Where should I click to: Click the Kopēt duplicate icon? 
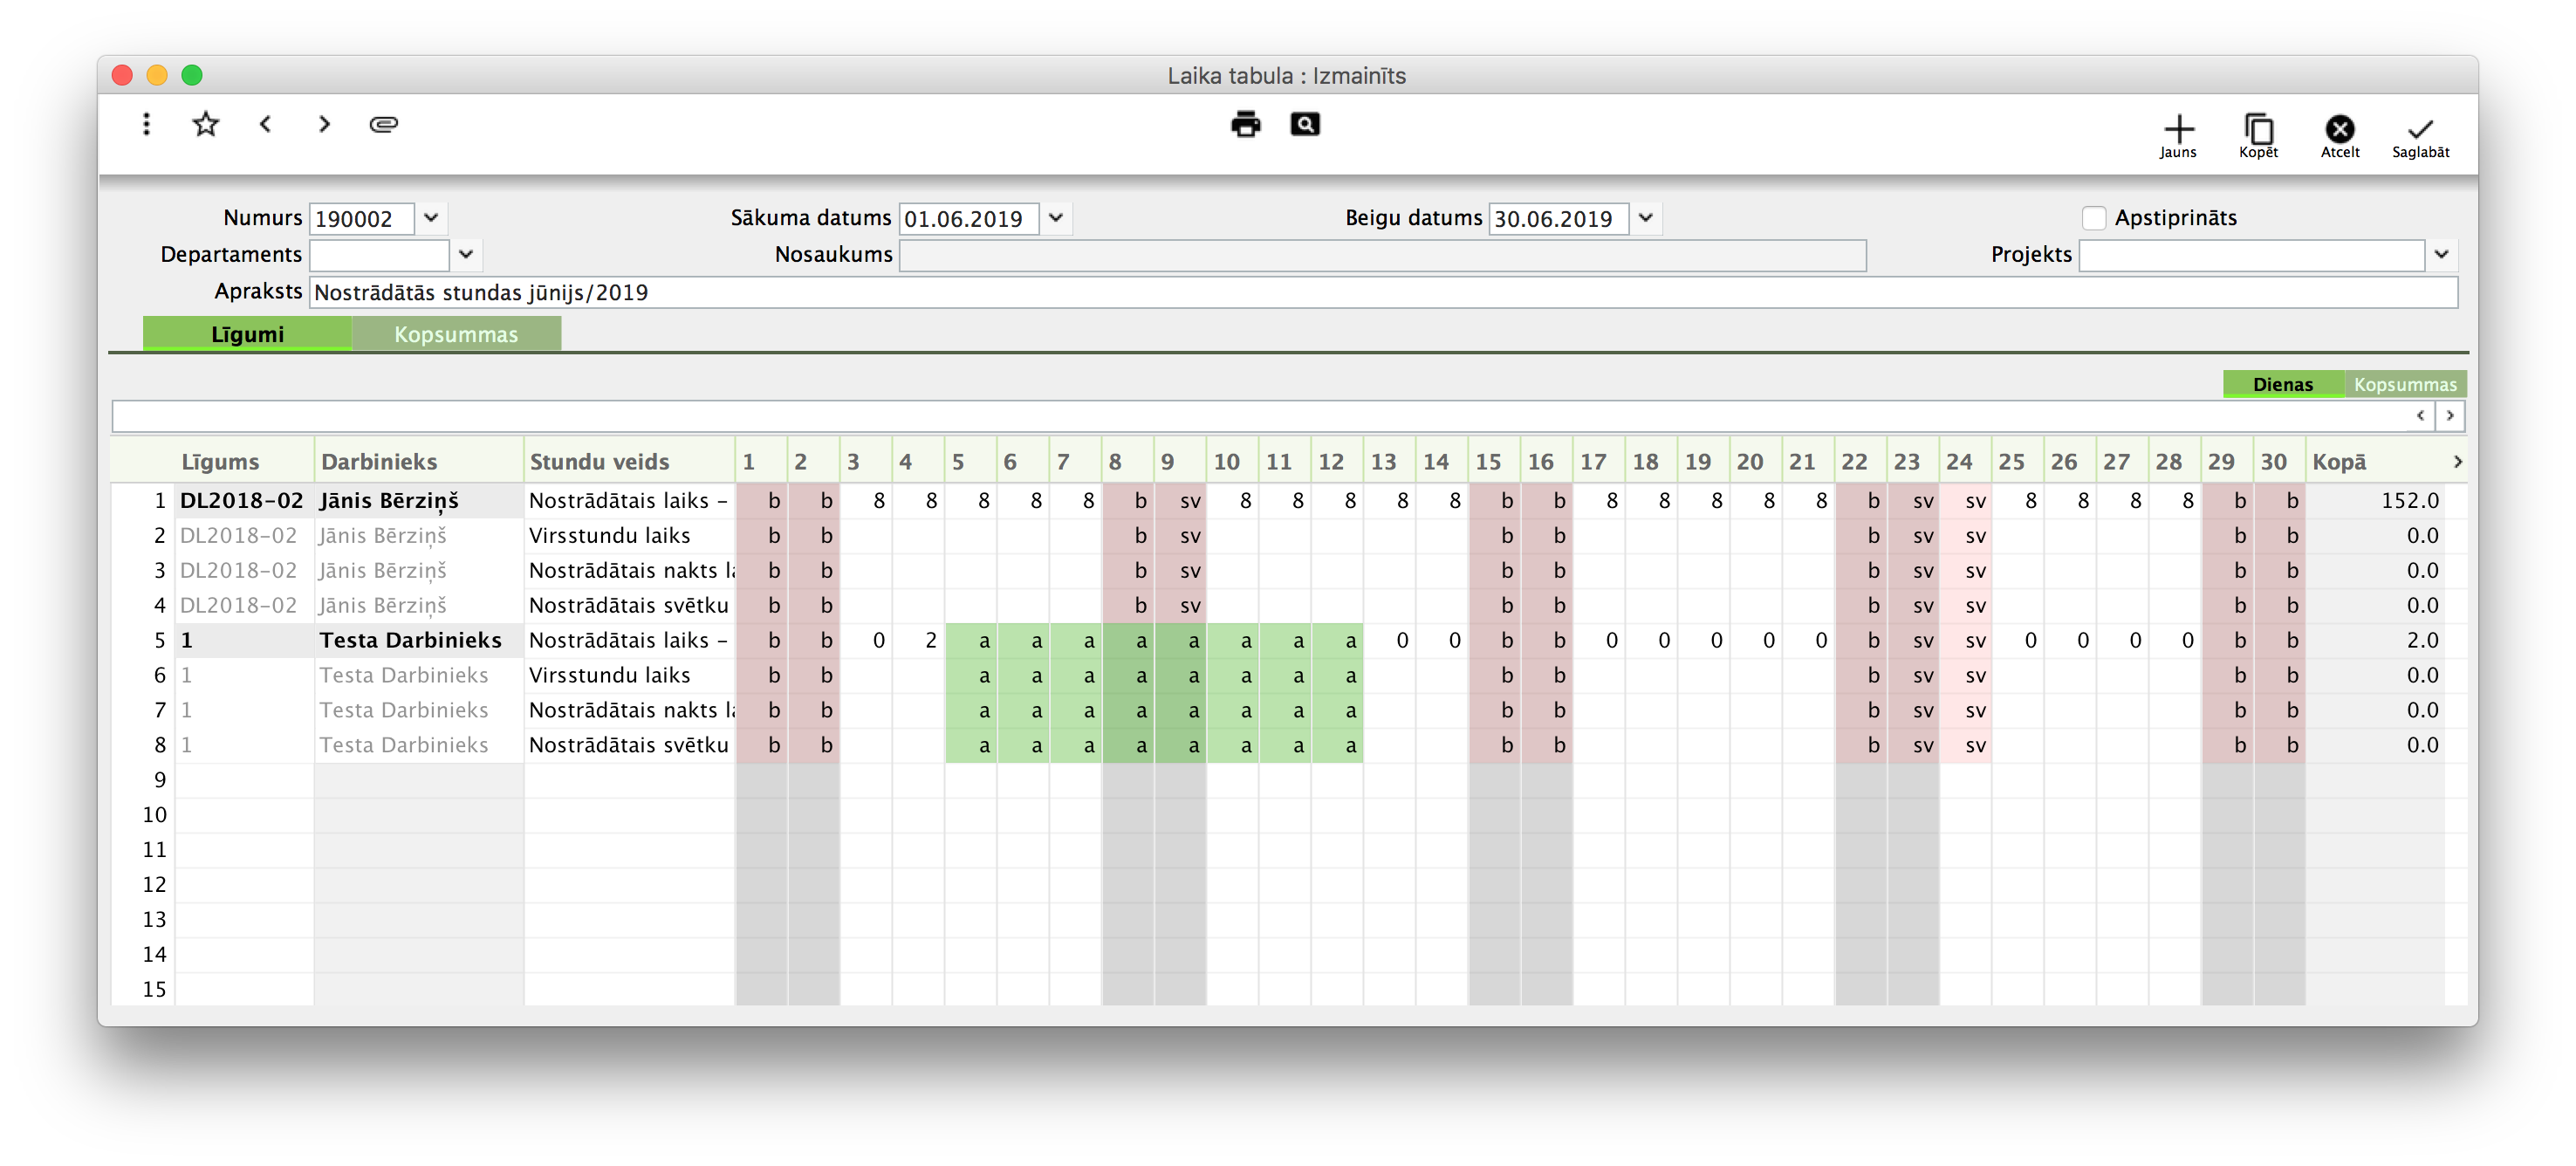click(x=2258, y=130)
